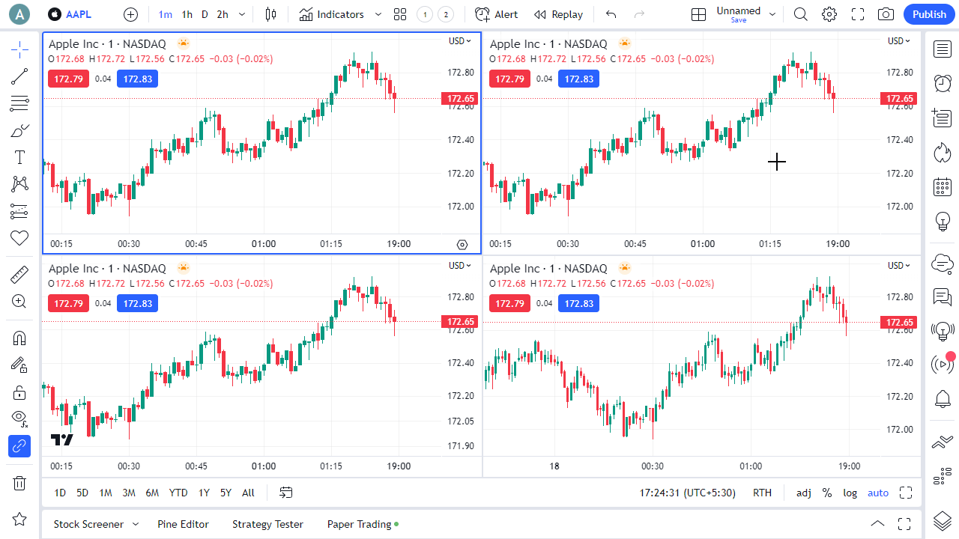Expand the Indicators dropdown arrow
959x539 pixels.
[378, 14]
